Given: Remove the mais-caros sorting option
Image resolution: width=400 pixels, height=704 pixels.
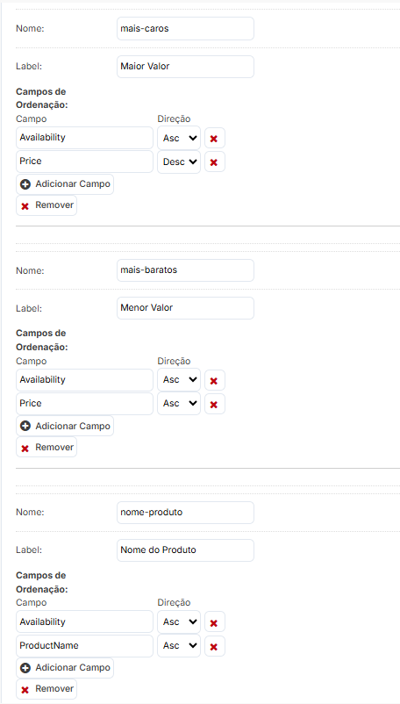Looking at the screenshot, I should tap(46, 205).
